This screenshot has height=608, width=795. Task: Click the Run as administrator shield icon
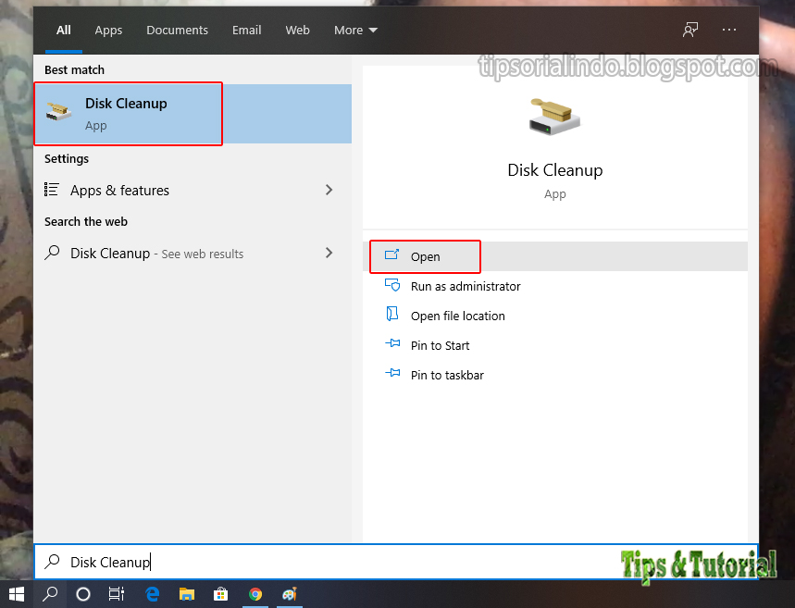tap(392, 285)
